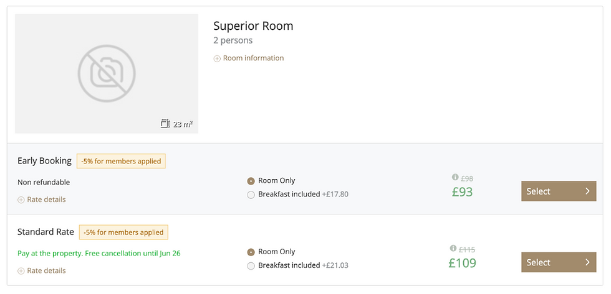Select Breakfast included for +£17.80
The height and width of the screenshot is (294, 611).
(x=251, y=195)
